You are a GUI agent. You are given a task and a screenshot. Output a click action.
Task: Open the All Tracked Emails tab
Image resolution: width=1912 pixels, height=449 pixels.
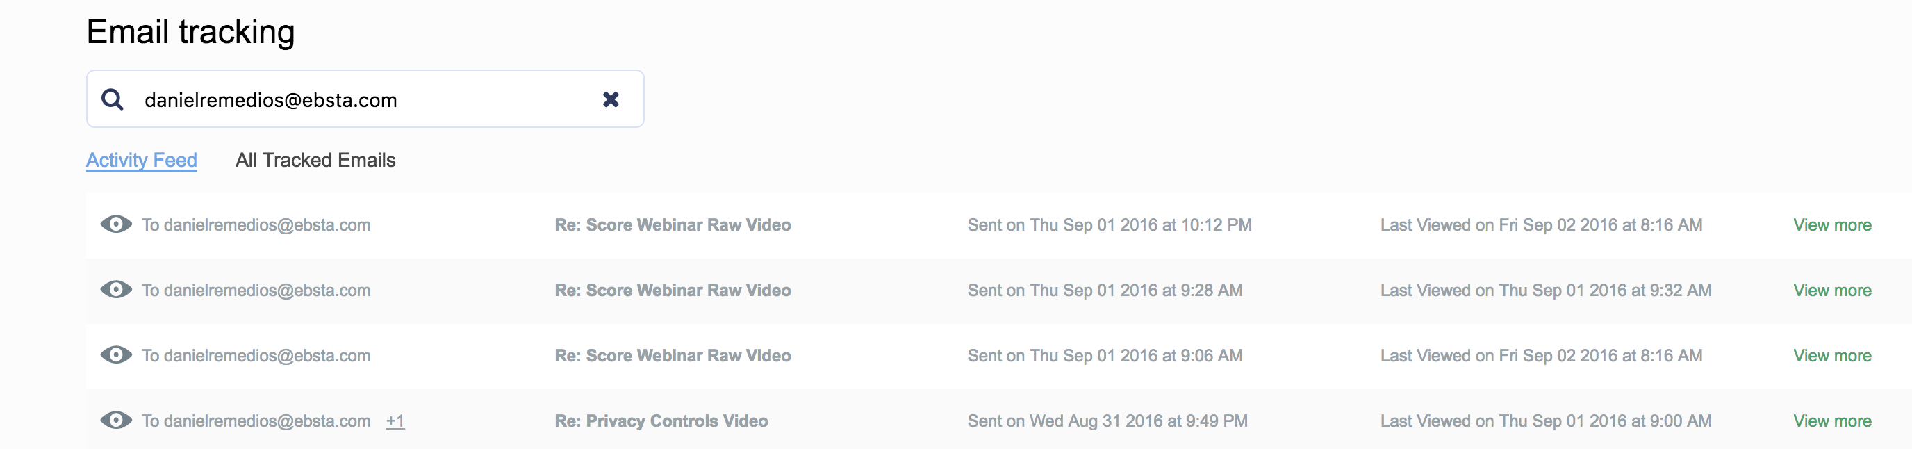click(315, 161)
